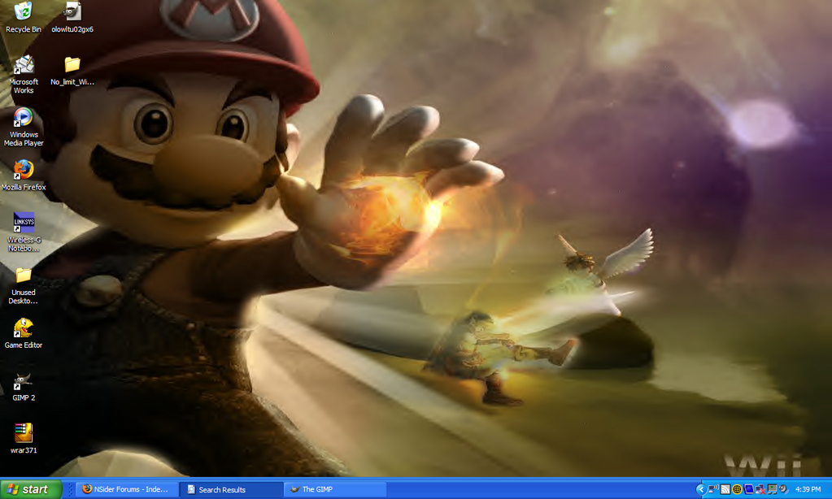This screenshot has width=832, height=499.
Task: Click the 4:39 PM taskbar clock
Action: tap(808, 489)
